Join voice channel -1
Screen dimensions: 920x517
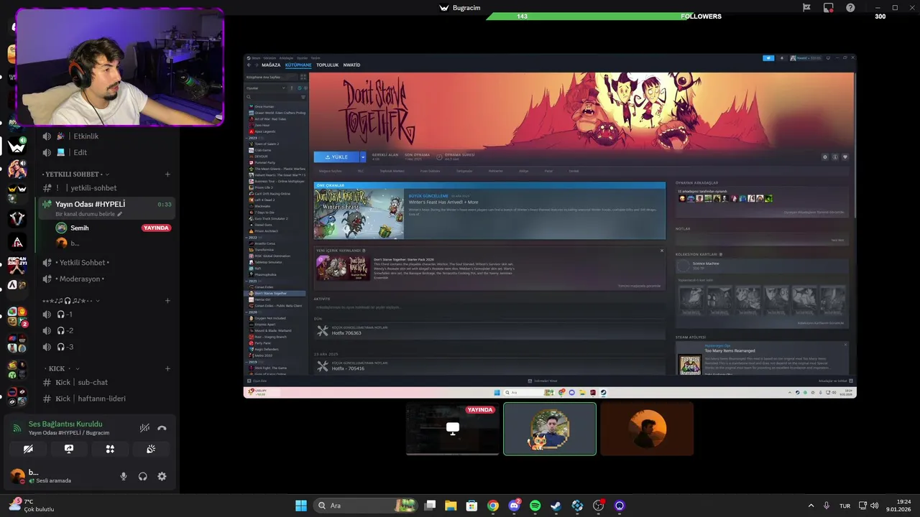pyautogui.click(x=106, y=315)
